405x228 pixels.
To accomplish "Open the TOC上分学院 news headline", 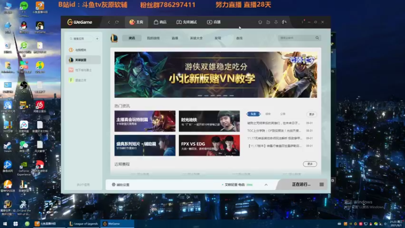I will click(x=274, y=131).
